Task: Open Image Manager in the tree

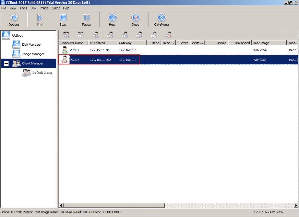Action: click(33, 54)
